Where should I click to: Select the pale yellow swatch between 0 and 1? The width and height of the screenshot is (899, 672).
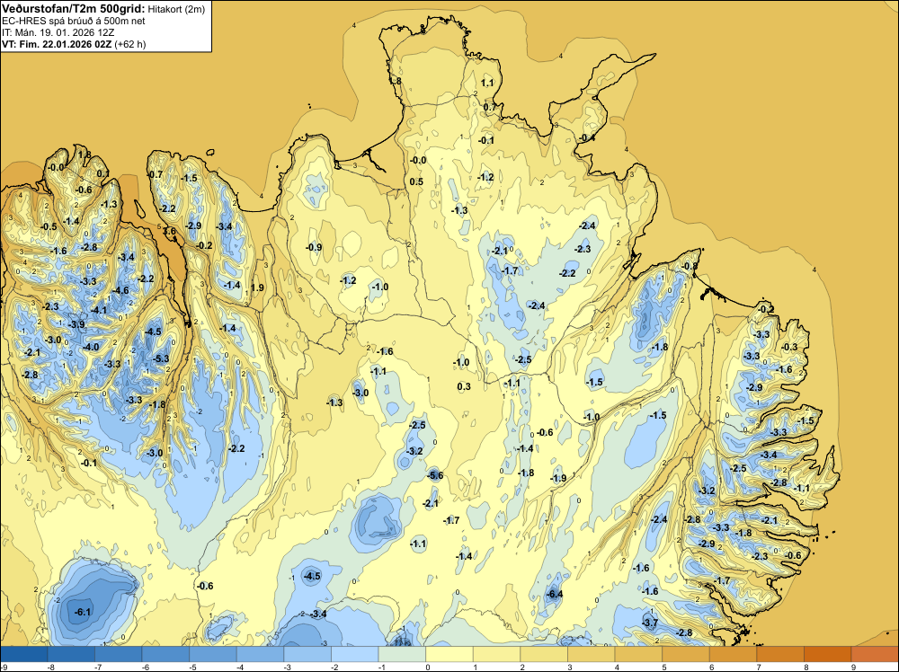449,654
